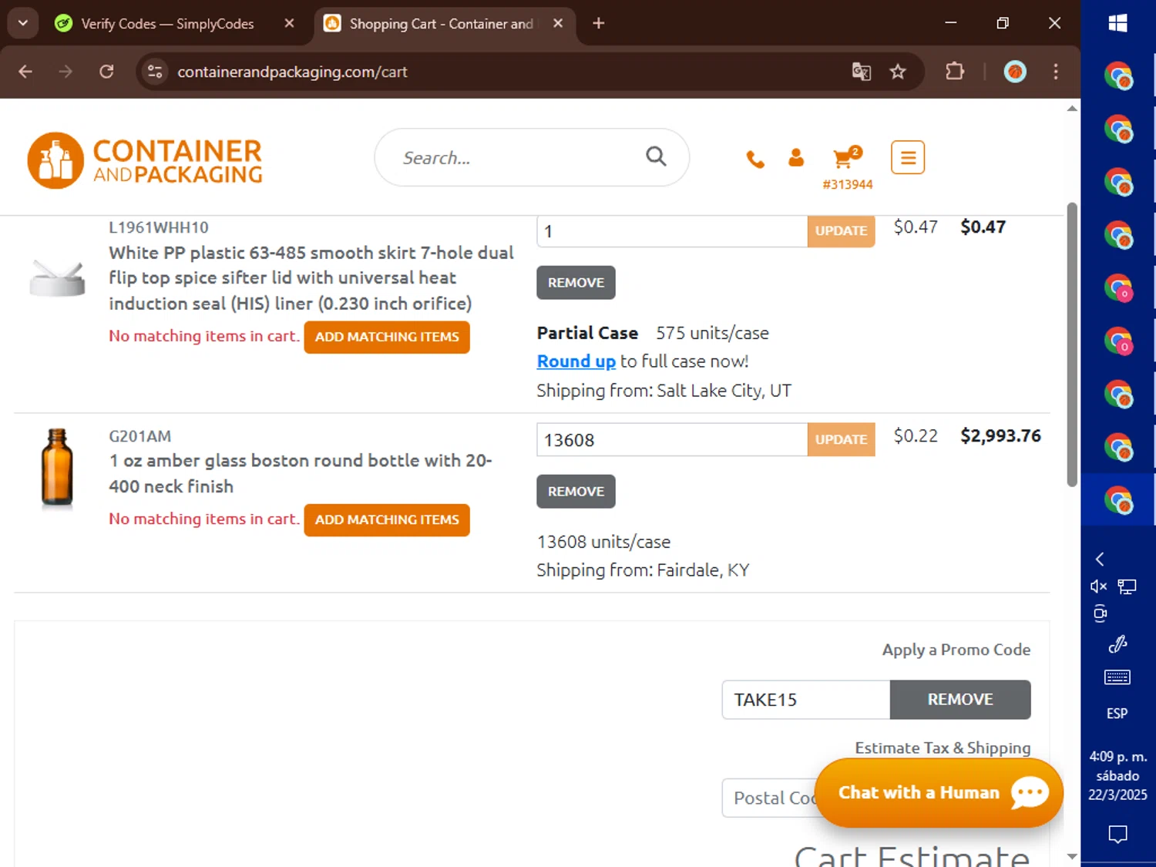1156x867 pixels.
Task: Remove the white spice sifter lid
Action: pyautogui.click(x=576, y=282)
